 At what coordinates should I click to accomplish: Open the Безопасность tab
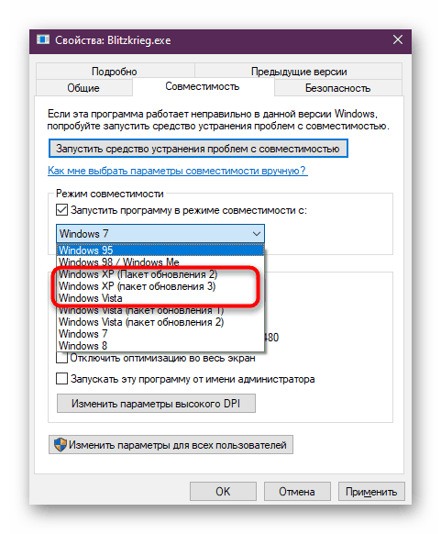[x=337, y=88]
